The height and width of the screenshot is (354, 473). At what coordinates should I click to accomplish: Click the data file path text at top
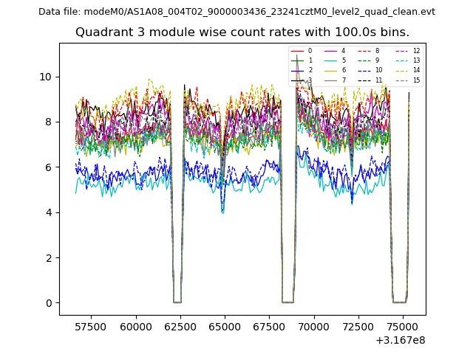tap(236, 12)
